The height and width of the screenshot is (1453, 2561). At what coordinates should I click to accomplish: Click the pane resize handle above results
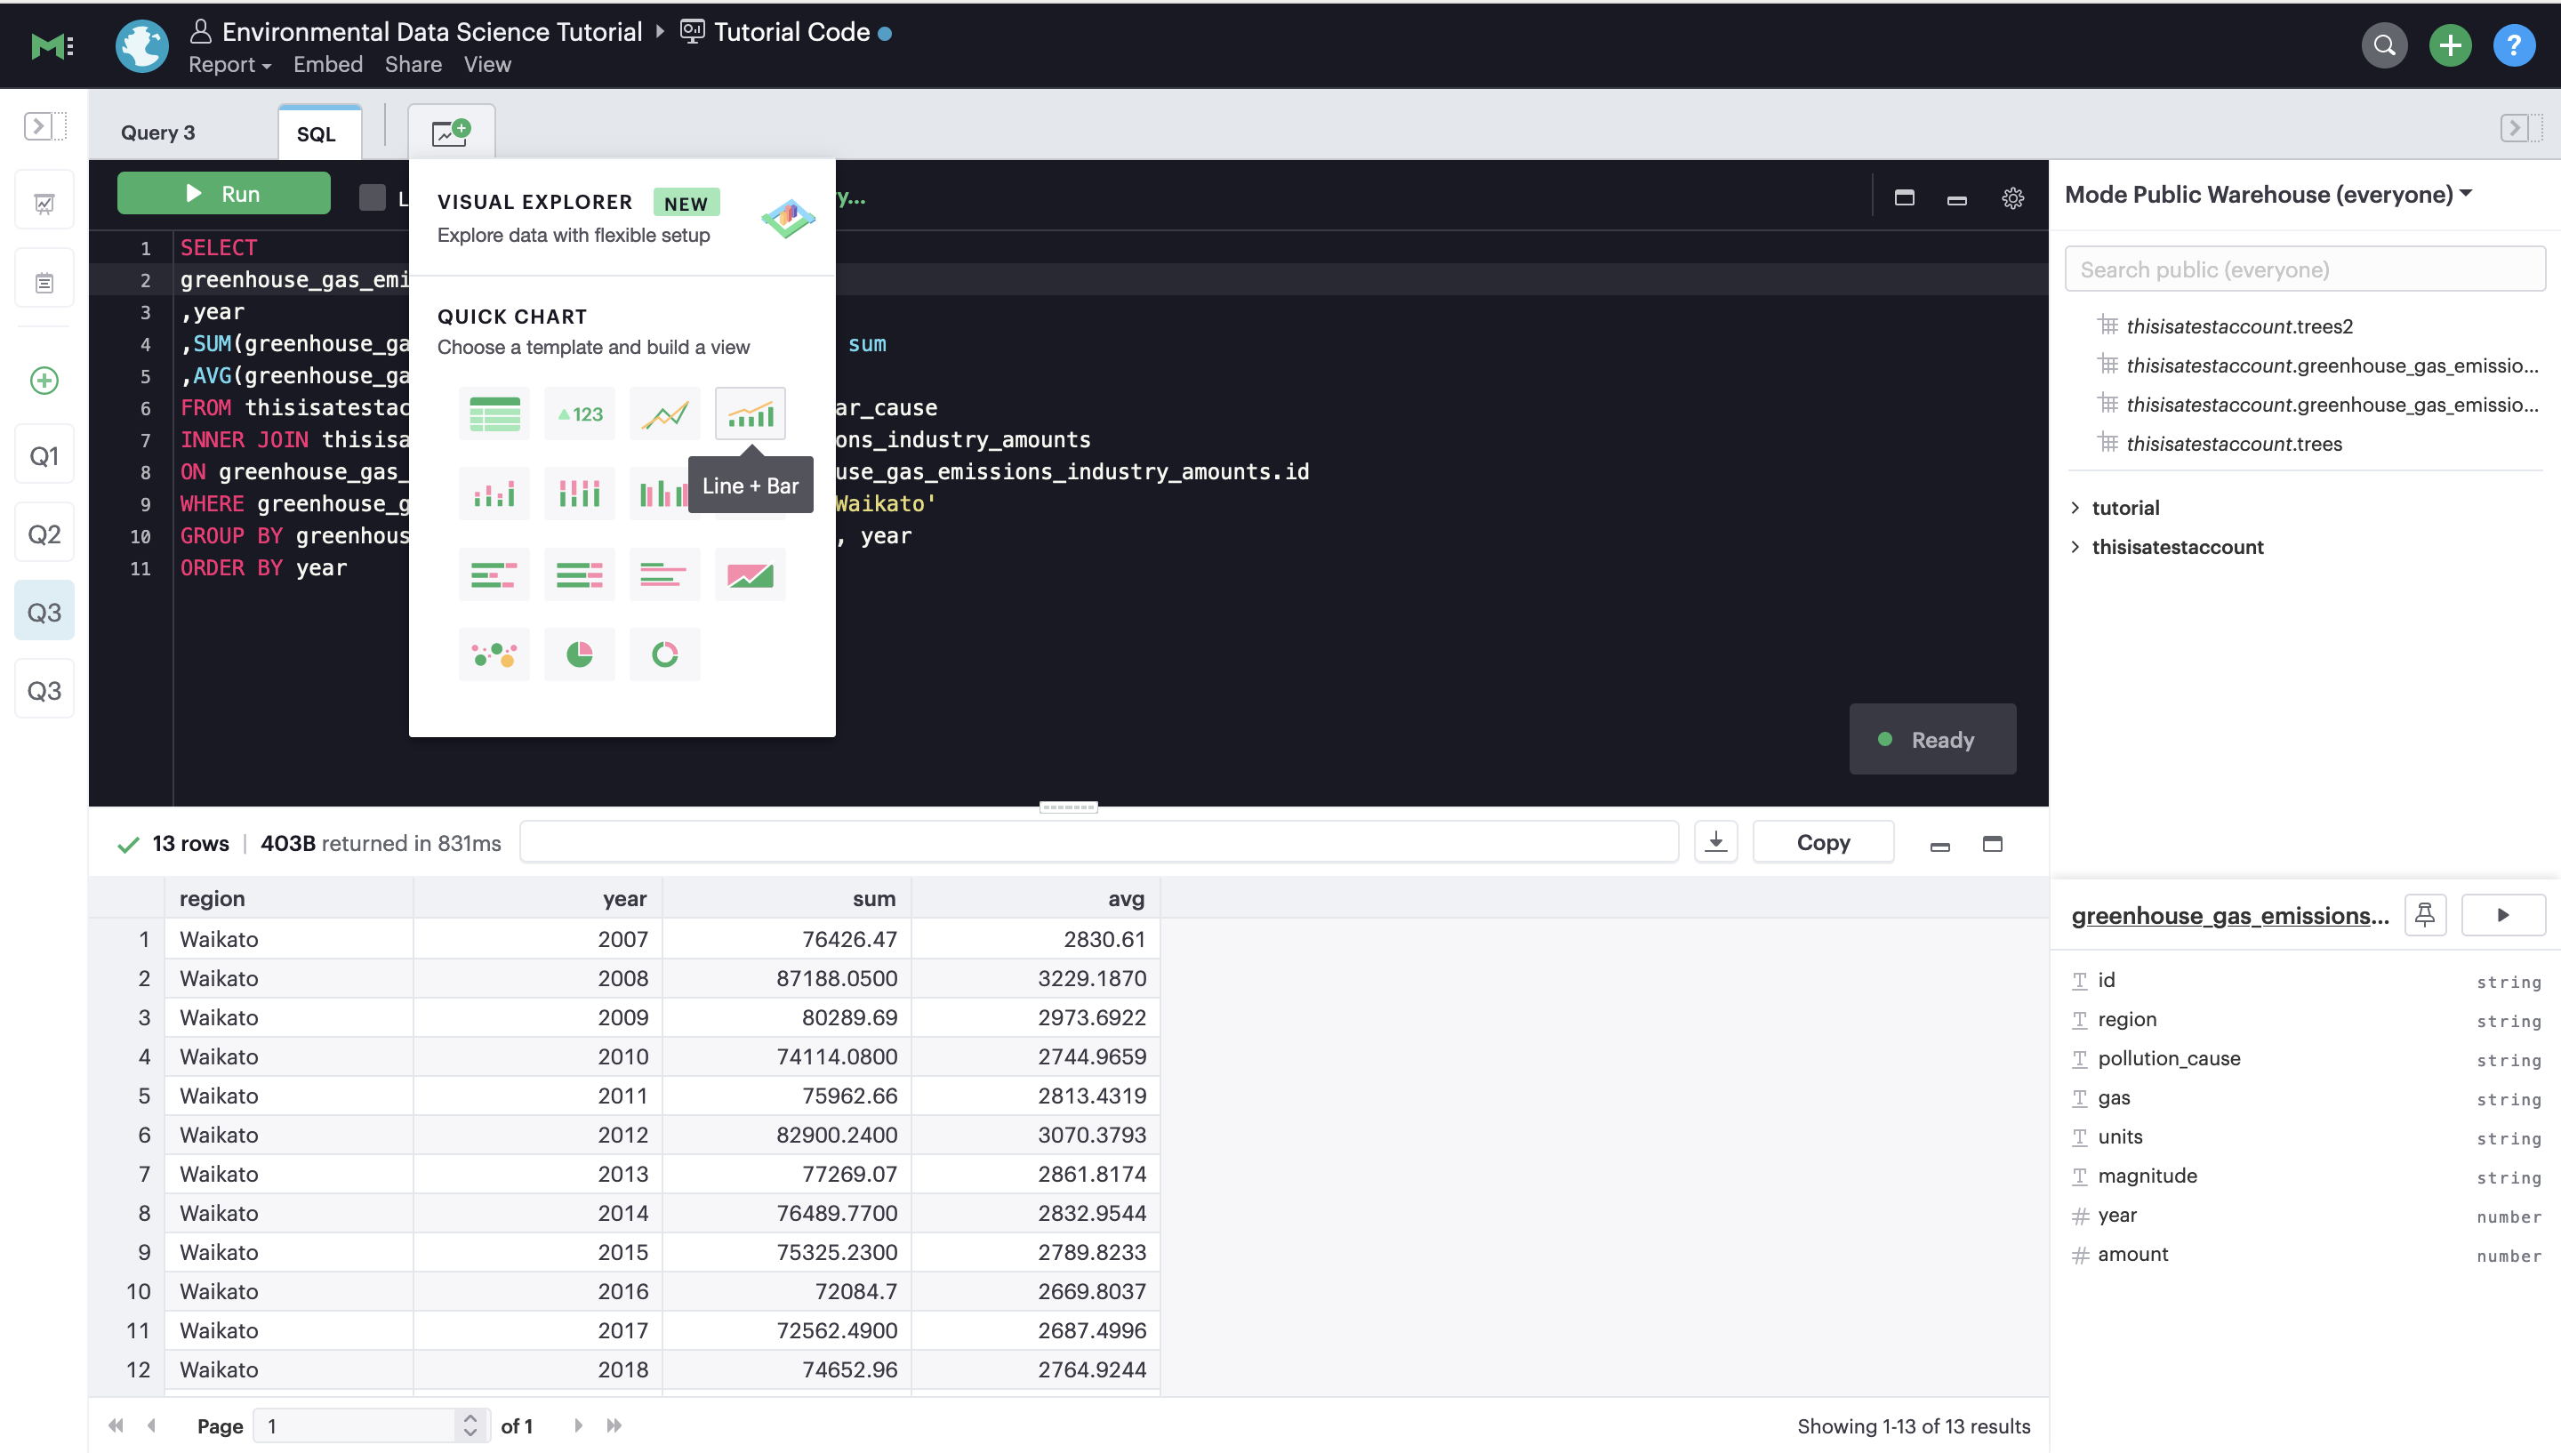click(1069, 807)
